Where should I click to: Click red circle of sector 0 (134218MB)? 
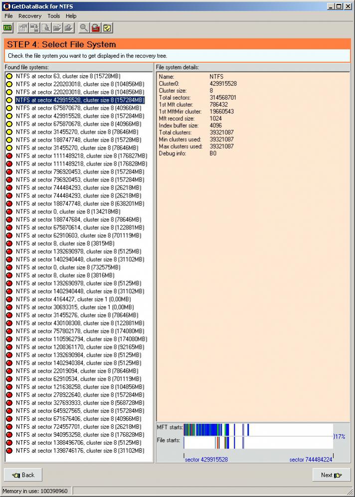[9, 211]
